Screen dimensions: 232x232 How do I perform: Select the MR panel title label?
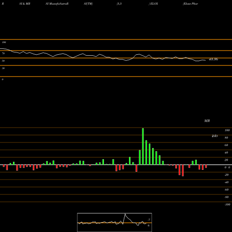207,121
